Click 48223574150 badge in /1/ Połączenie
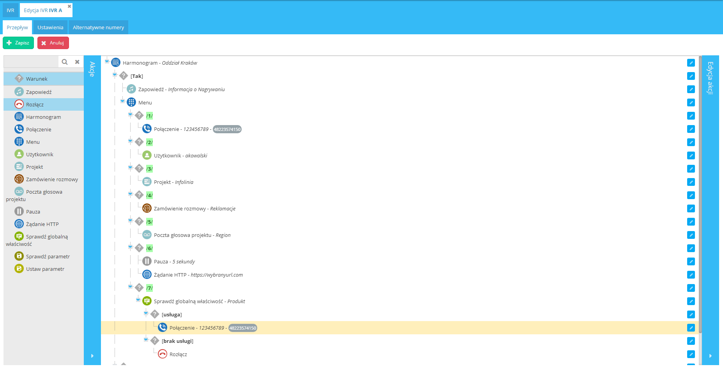This screenshot has width=723, height=369. [x=227, y=129]
